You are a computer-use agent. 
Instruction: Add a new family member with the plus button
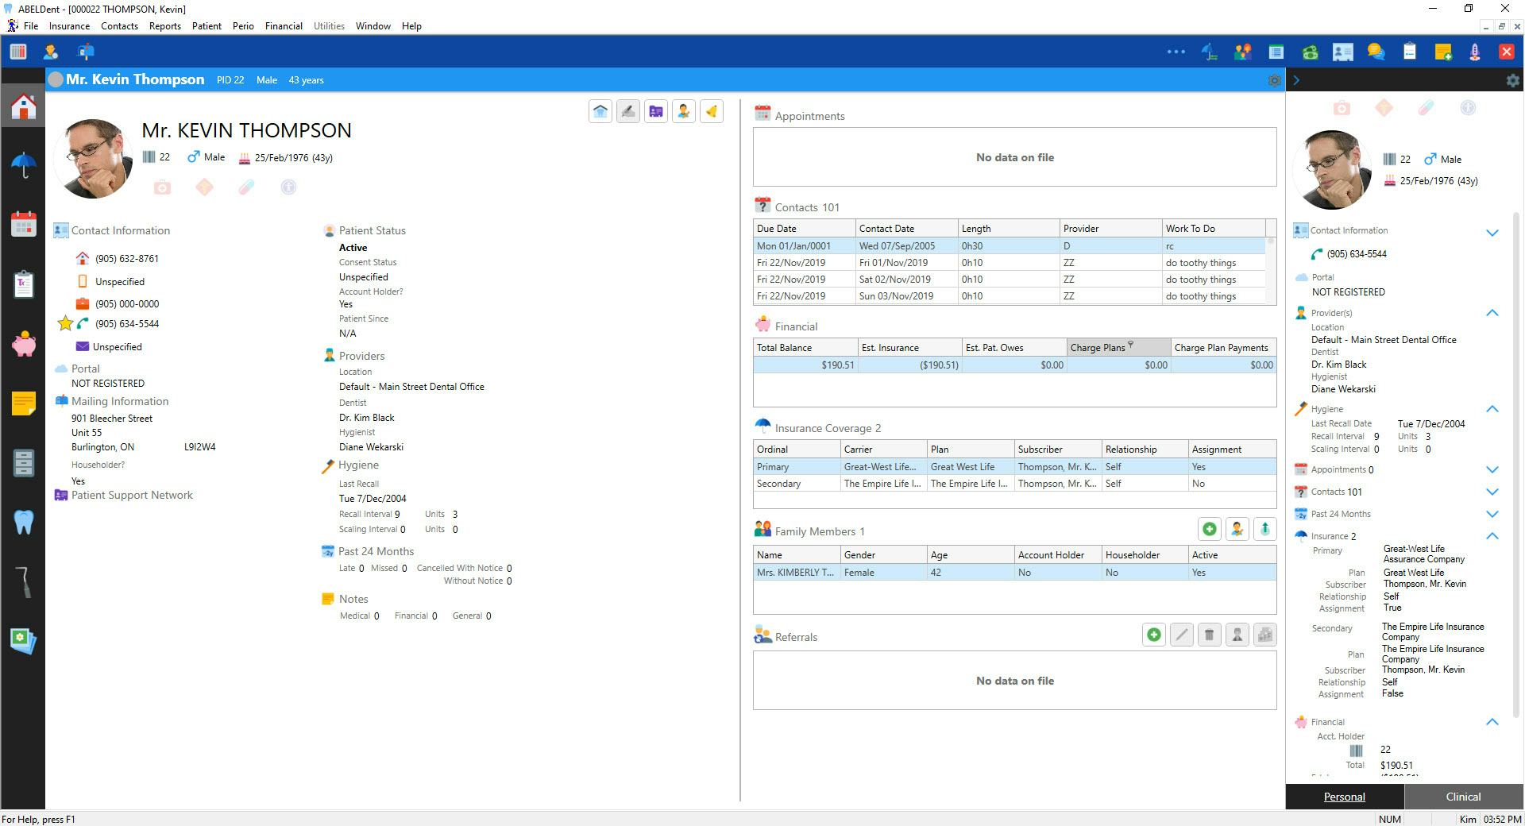[x=1209, y=528]
